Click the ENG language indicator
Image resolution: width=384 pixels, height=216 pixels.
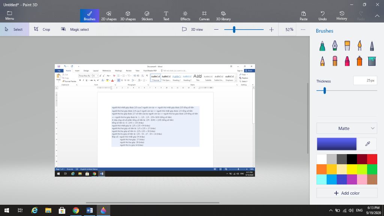[359, 210]
